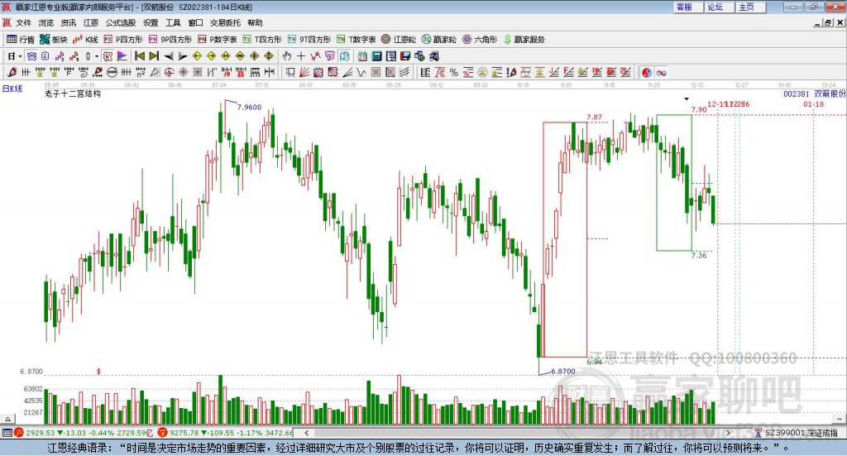Open the 江恩 menu

click(91, 22)
